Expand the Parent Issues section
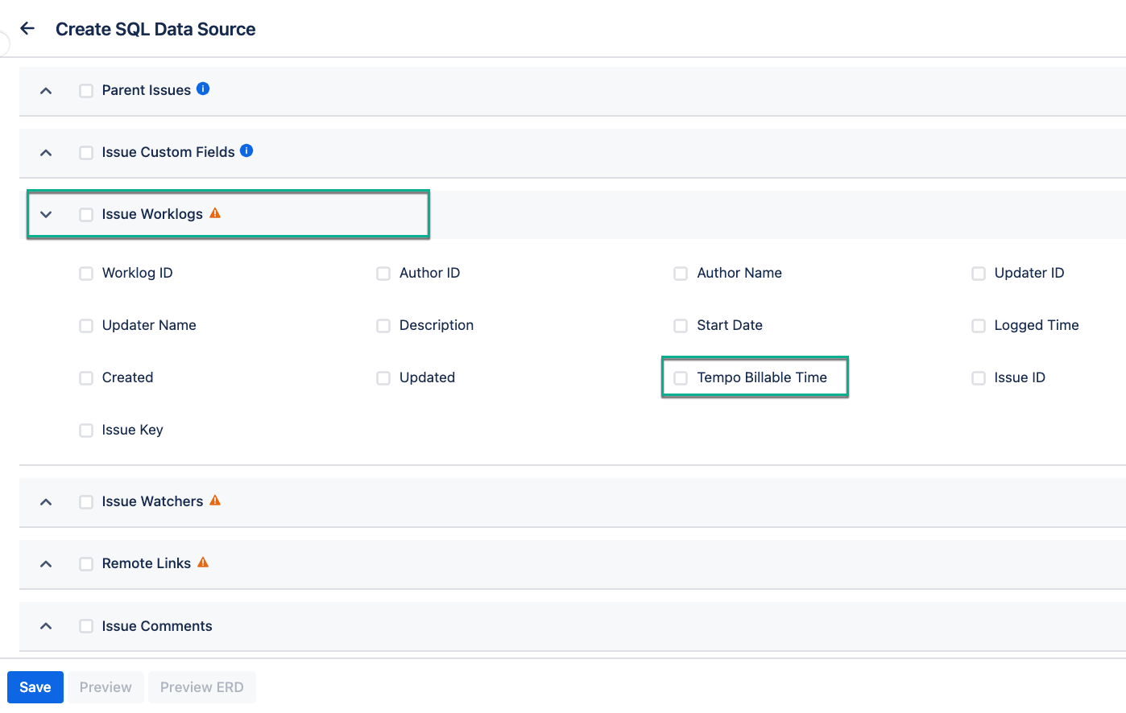 click(x=46, y=91)
